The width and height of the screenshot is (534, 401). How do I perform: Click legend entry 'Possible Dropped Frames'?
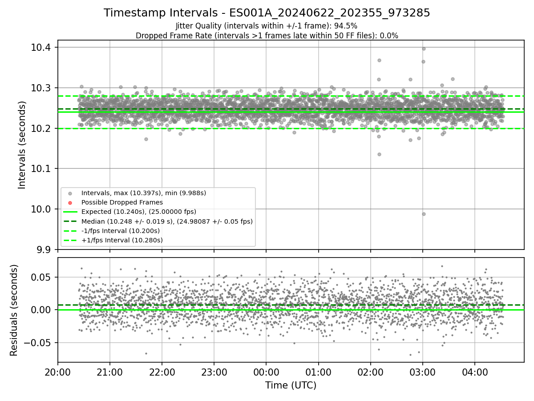(122, 202)
